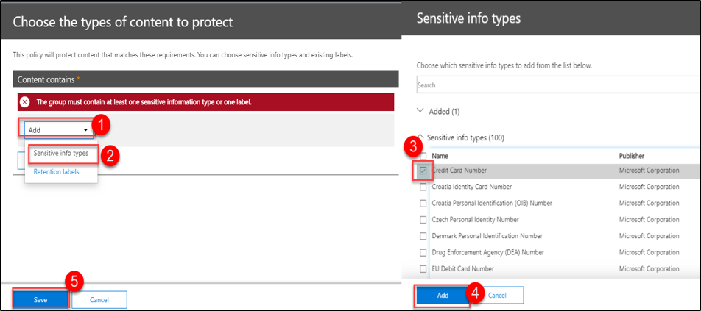Uncheck the Credit Card Number checkbox
Screen dimensions: 701x311
pyautogui.click(x=423, y=171)
